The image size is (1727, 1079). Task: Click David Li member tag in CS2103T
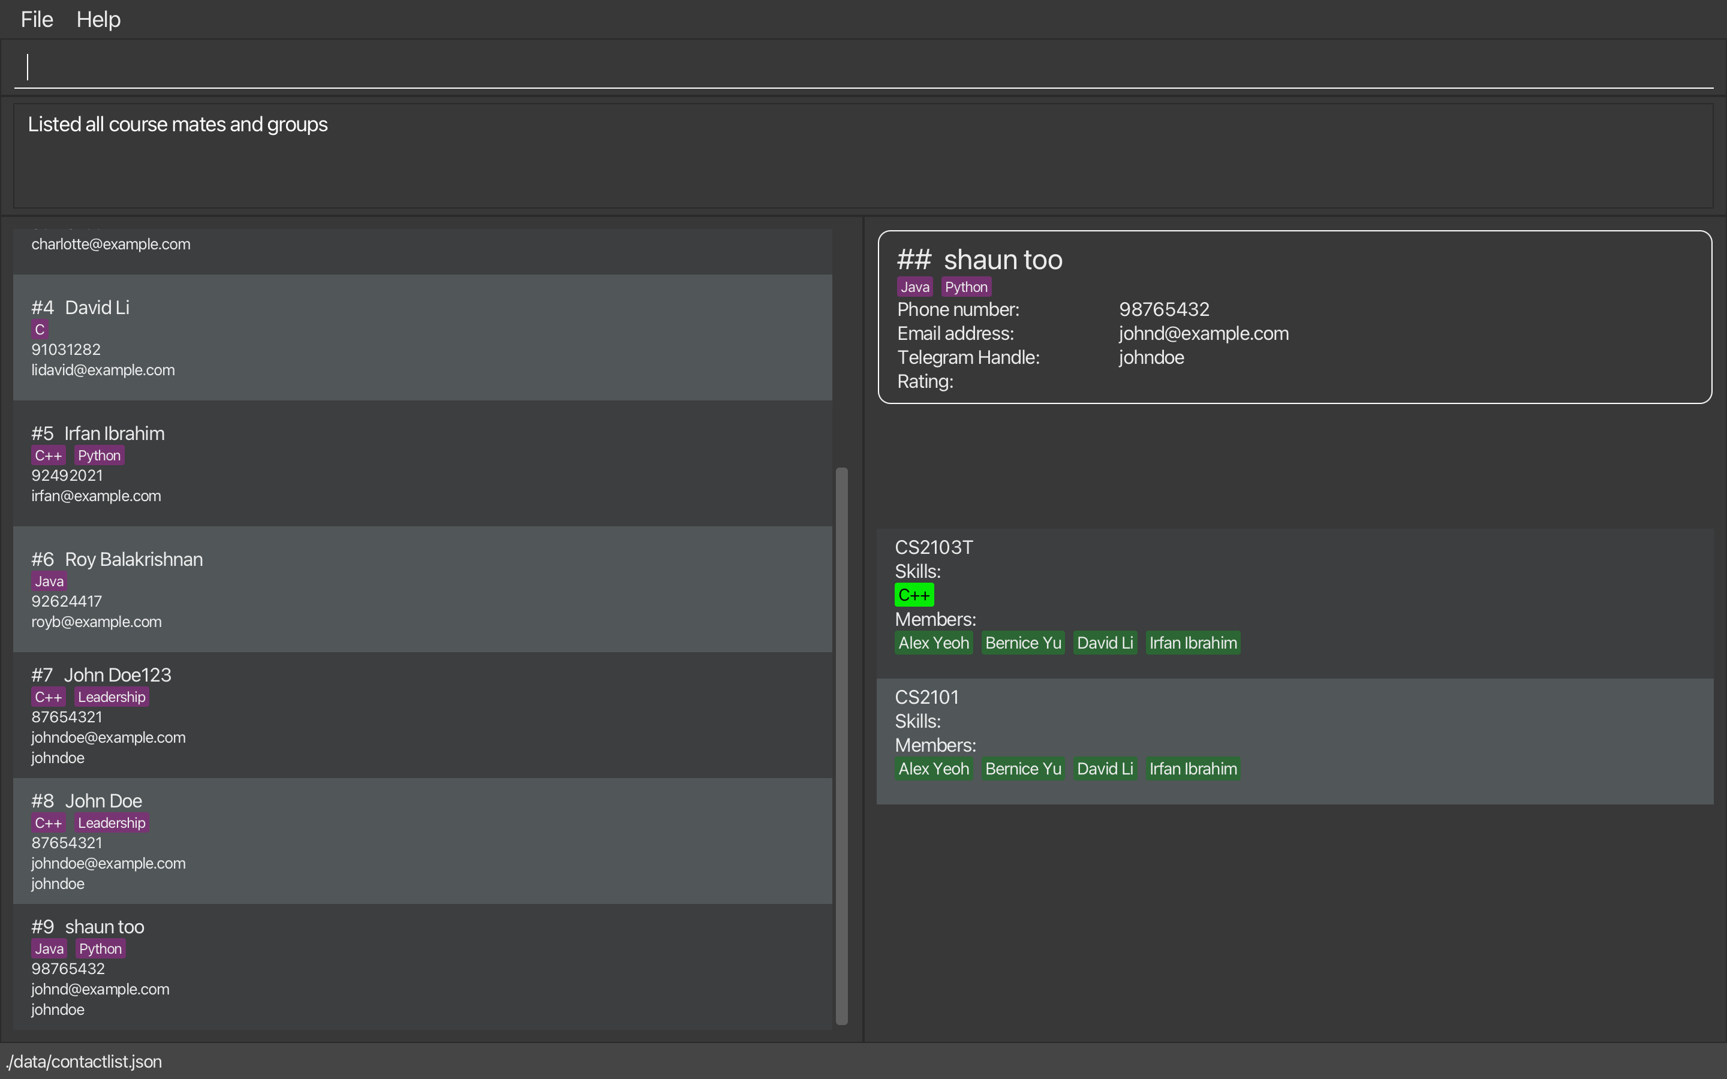1105,643
